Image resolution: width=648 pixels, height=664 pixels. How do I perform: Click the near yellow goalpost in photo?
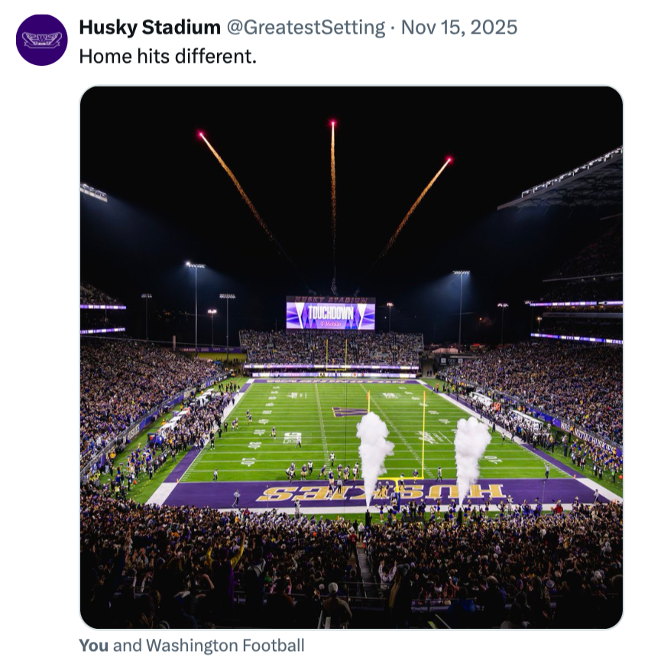pyautogui.click(x=423, y=436)
